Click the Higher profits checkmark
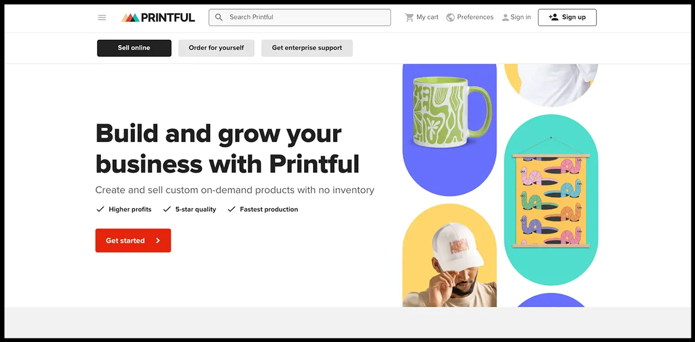 pyautogui.click(x=100, y=209)
